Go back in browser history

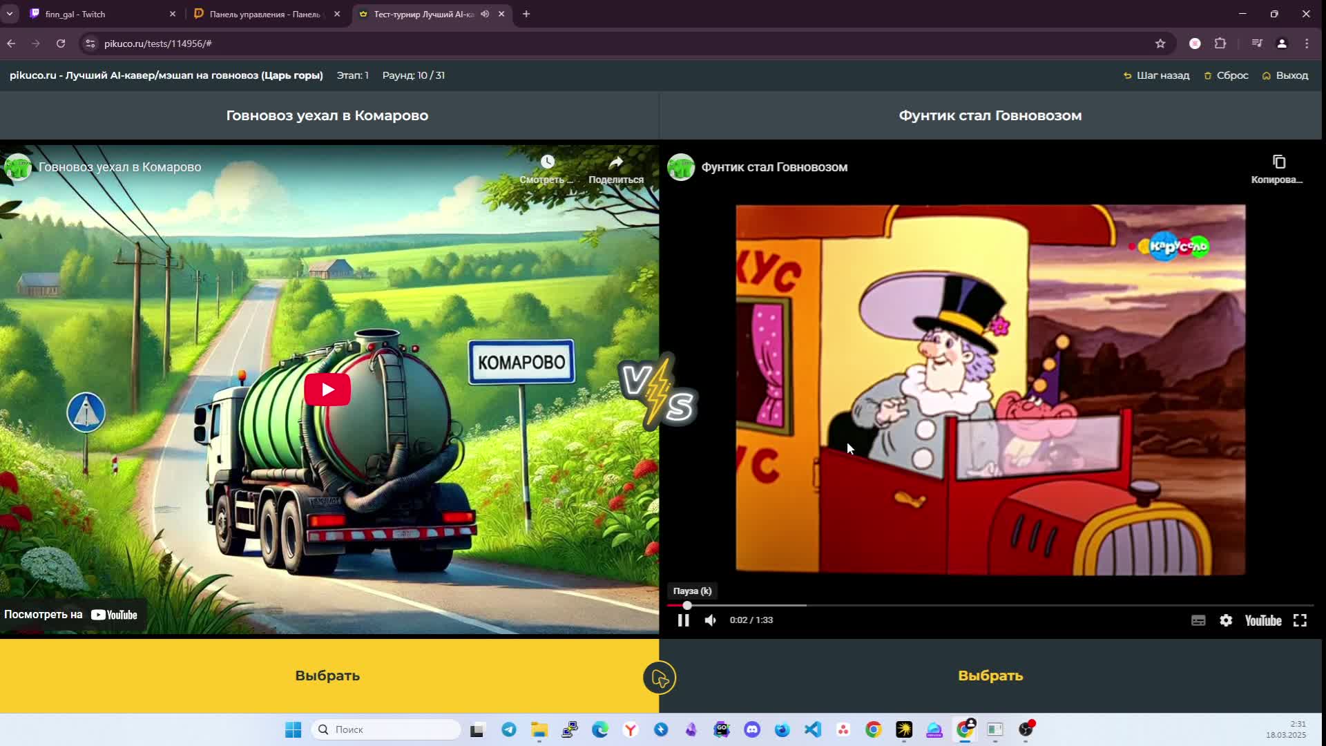click(x=11, y=44)
